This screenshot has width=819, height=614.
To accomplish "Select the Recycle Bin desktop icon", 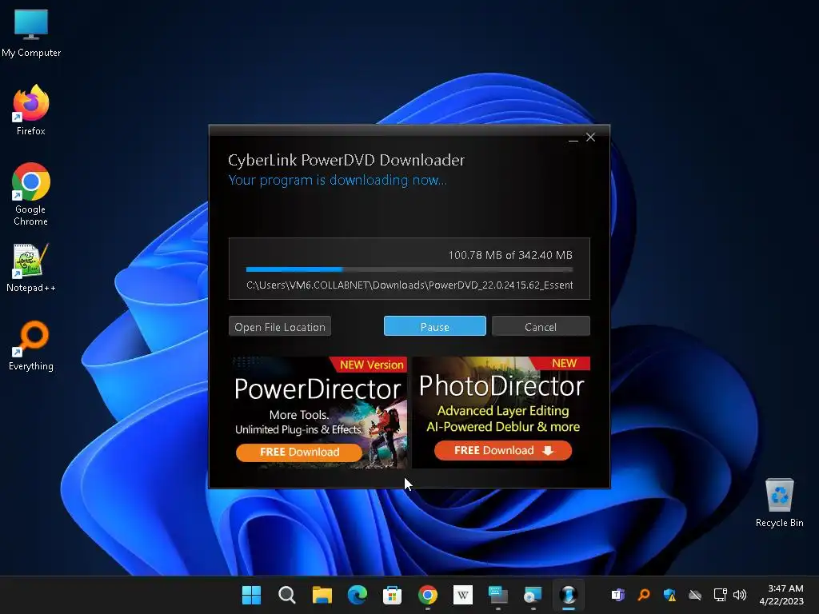I will (779, 503).
